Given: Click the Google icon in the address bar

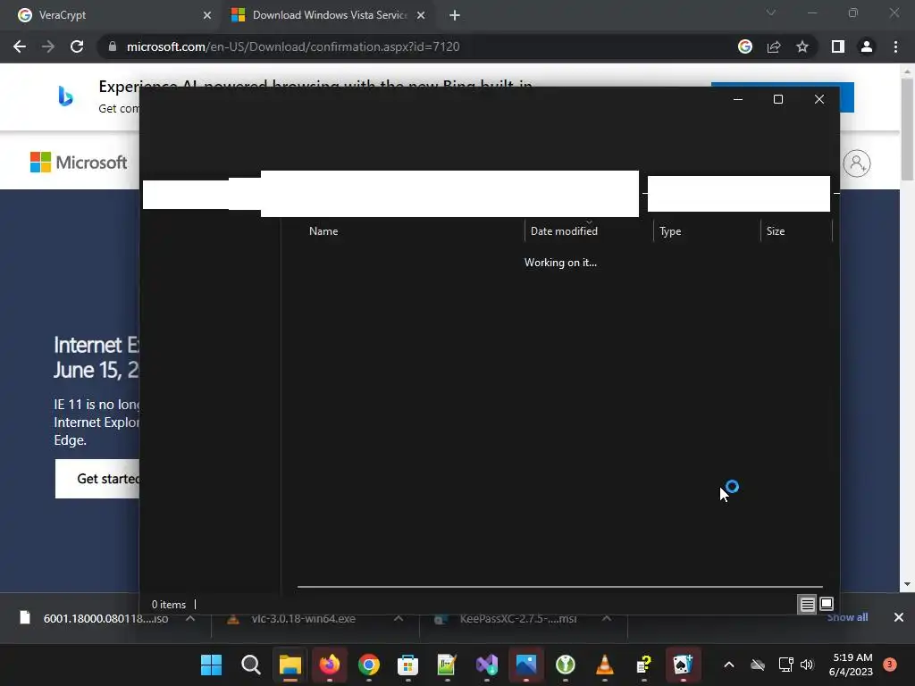Looking at the screenshot, I should click(x=745, y=46).
